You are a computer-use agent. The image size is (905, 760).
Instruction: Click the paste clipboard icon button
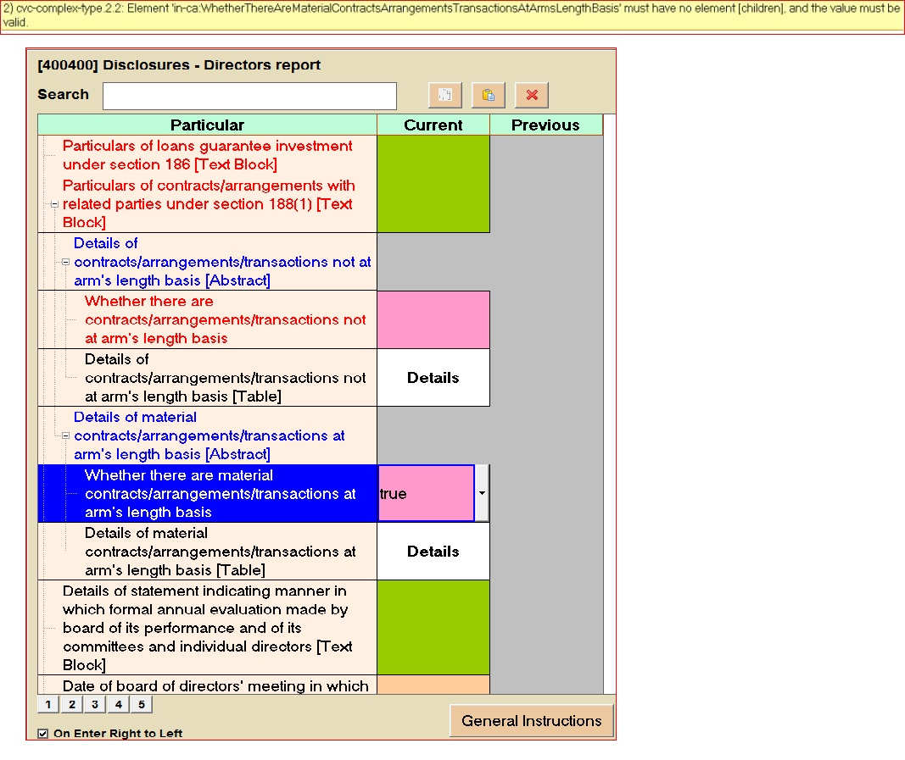tap(489, 95)
